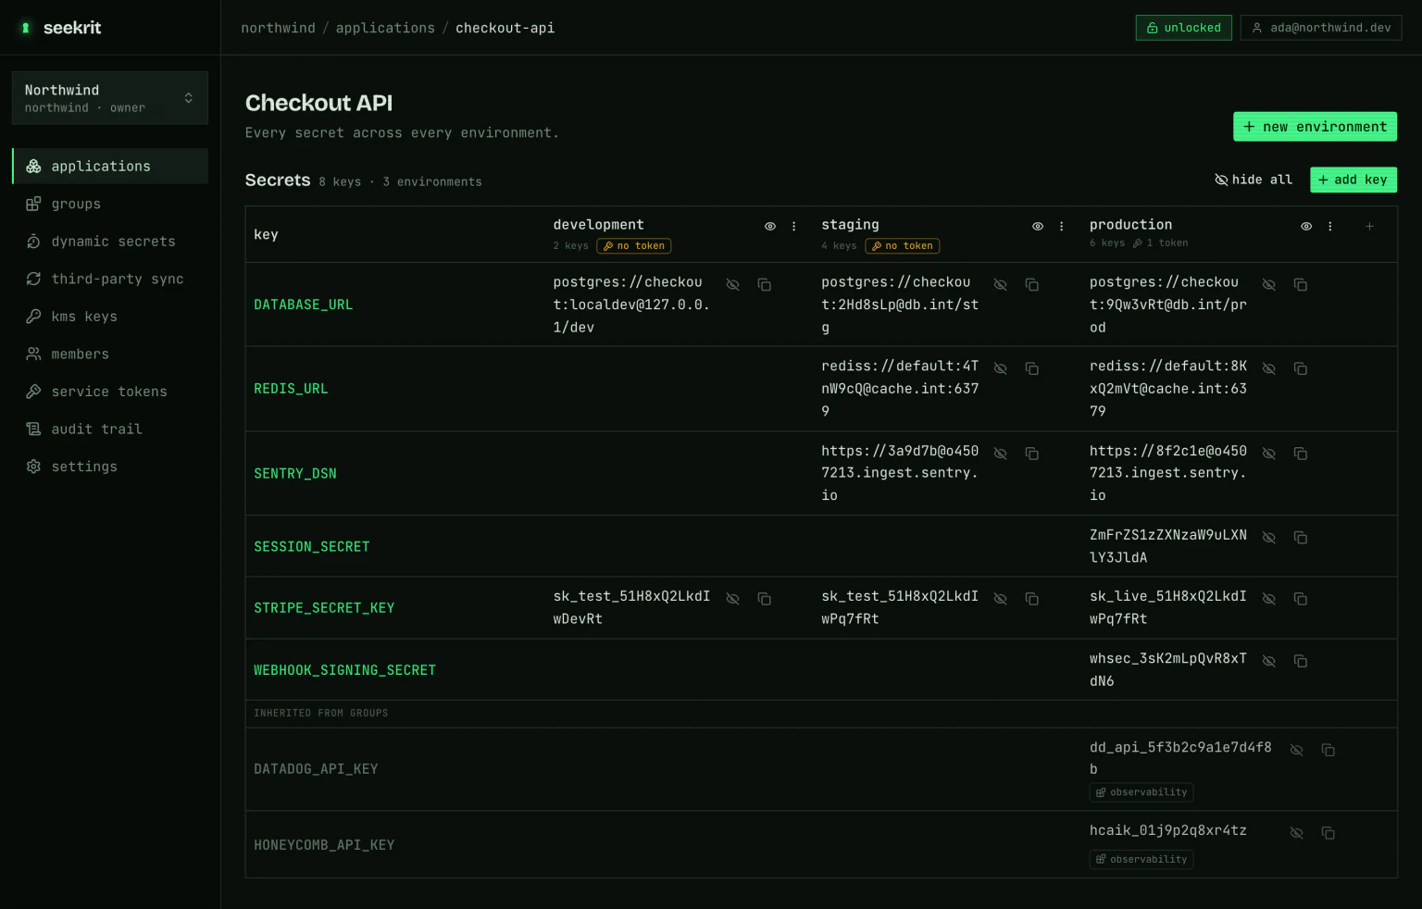Screen dimensions: 1422x909
Task: Open settings in sidebar
Action: point(110,467)
